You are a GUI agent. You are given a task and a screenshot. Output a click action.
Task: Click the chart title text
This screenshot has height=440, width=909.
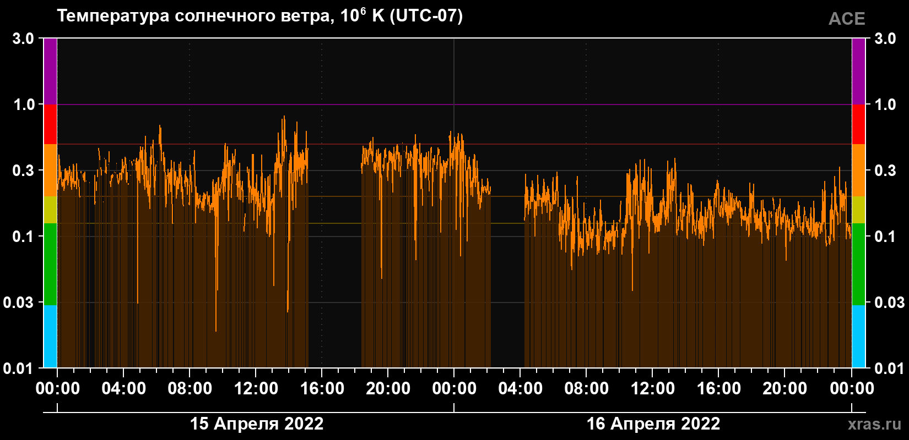click(259, 15)
